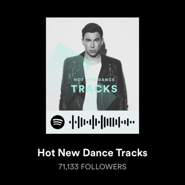Open the Hot New Dance Tracks playlist title
This screenshot has height=185, width=185.
coord(92,153)
